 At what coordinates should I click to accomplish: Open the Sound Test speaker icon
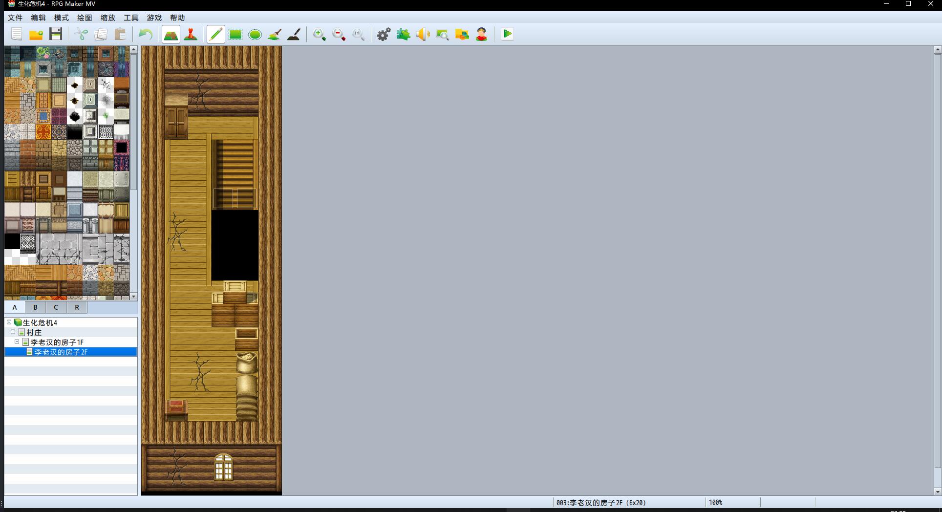pyautogui.click(x=423, y=34)
